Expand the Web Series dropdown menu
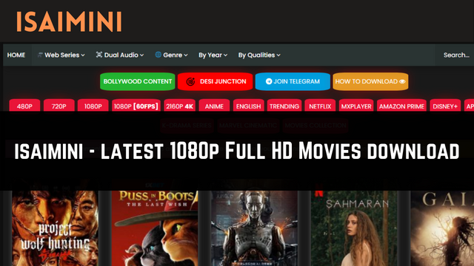The image size is (474, 266). (61, 55)
